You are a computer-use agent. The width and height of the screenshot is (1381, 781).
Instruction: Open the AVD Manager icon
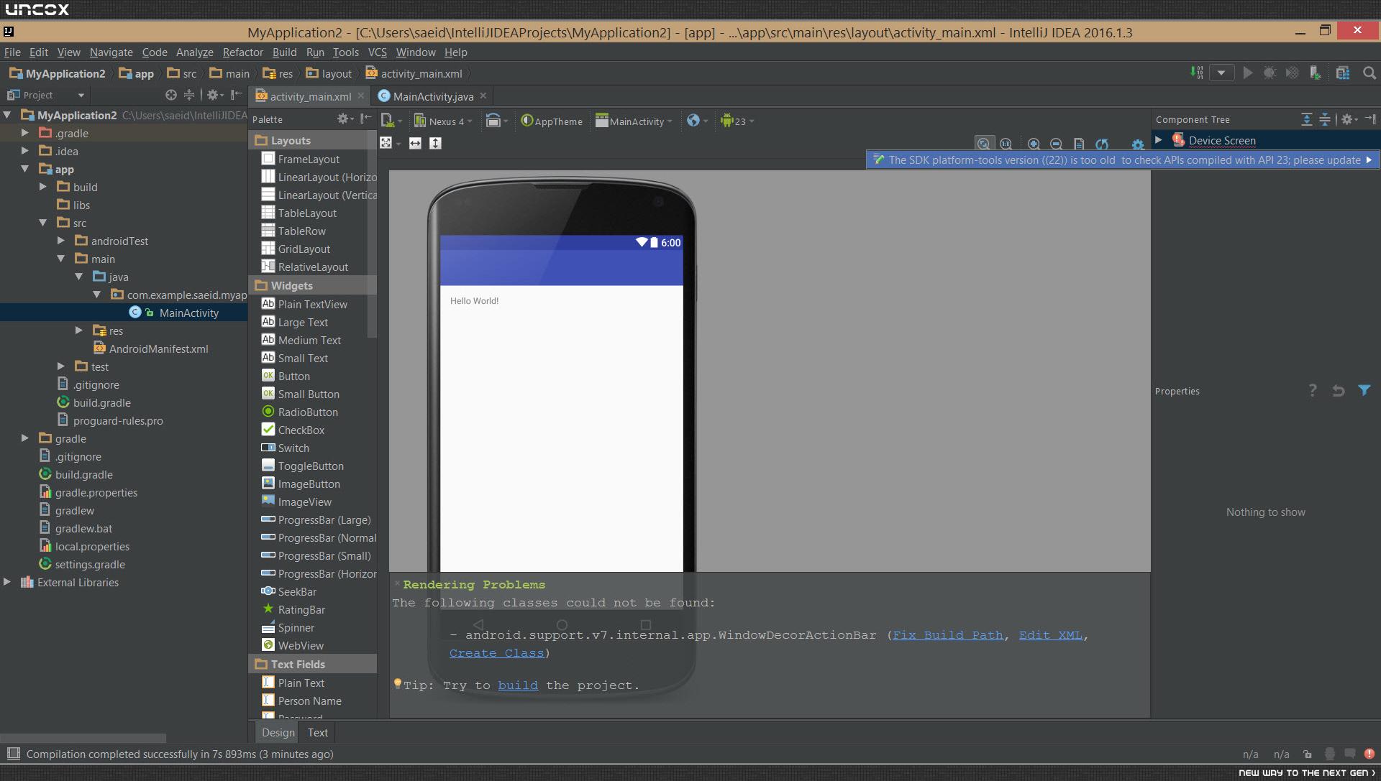tap(1315, 73)
